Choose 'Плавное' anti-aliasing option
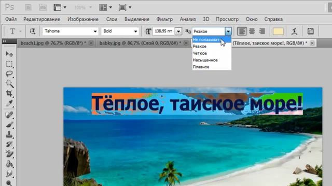 click(212, 67)
